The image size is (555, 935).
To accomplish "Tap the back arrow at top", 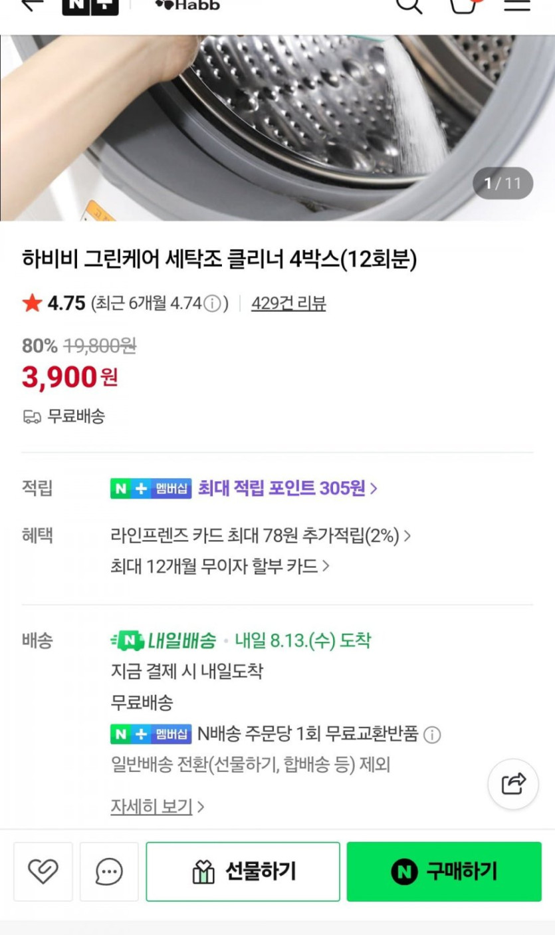I will click(31, 5).
